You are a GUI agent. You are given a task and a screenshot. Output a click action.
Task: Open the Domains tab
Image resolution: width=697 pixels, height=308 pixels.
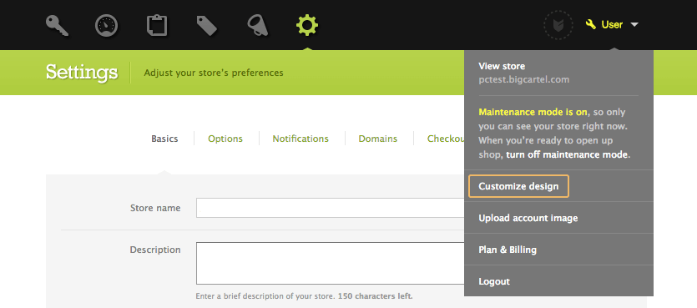point(378,139)
